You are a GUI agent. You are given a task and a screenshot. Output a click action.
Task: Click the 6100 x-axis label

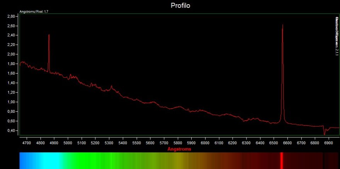(x=219, y=143)
